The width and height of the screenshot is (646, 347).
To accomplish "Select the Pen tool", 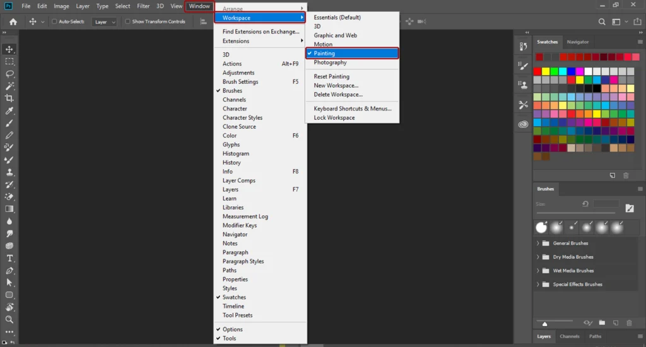I will point(9,271).
